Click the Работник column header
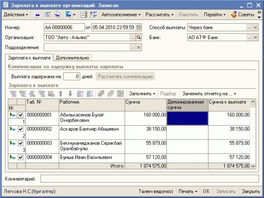Image resolution: width=264 pixels, height=198 pixels. (x=92, y=105)
